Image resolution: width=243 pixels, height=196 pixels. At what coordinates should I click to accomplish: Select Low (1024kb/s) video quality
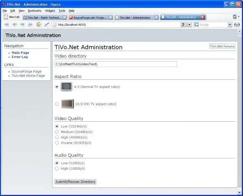(x=57, y=126)
